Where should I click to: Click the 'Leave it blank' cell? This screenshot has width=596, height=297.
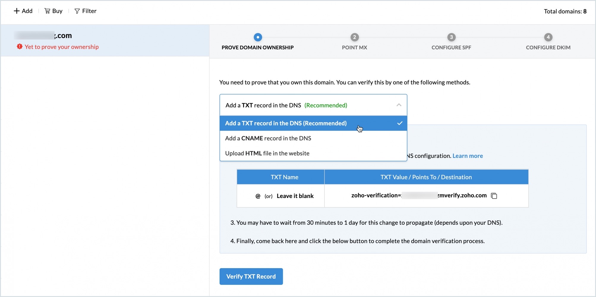click(x=280, y=196)
